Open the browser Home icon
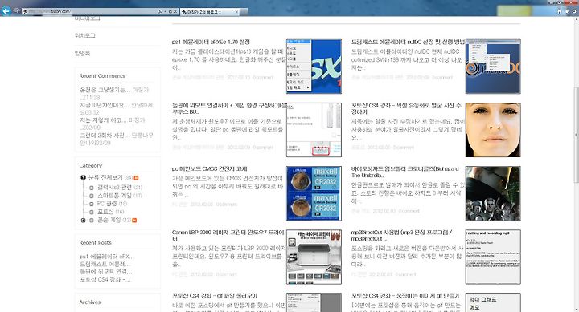 559,11
